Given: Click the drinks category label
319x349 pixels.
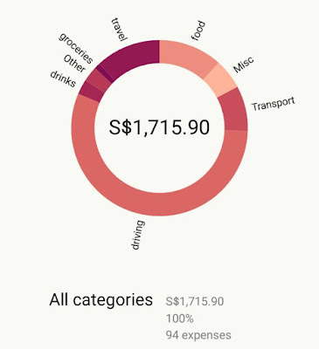Looking at the screenshot, I should tap(63, 79).
